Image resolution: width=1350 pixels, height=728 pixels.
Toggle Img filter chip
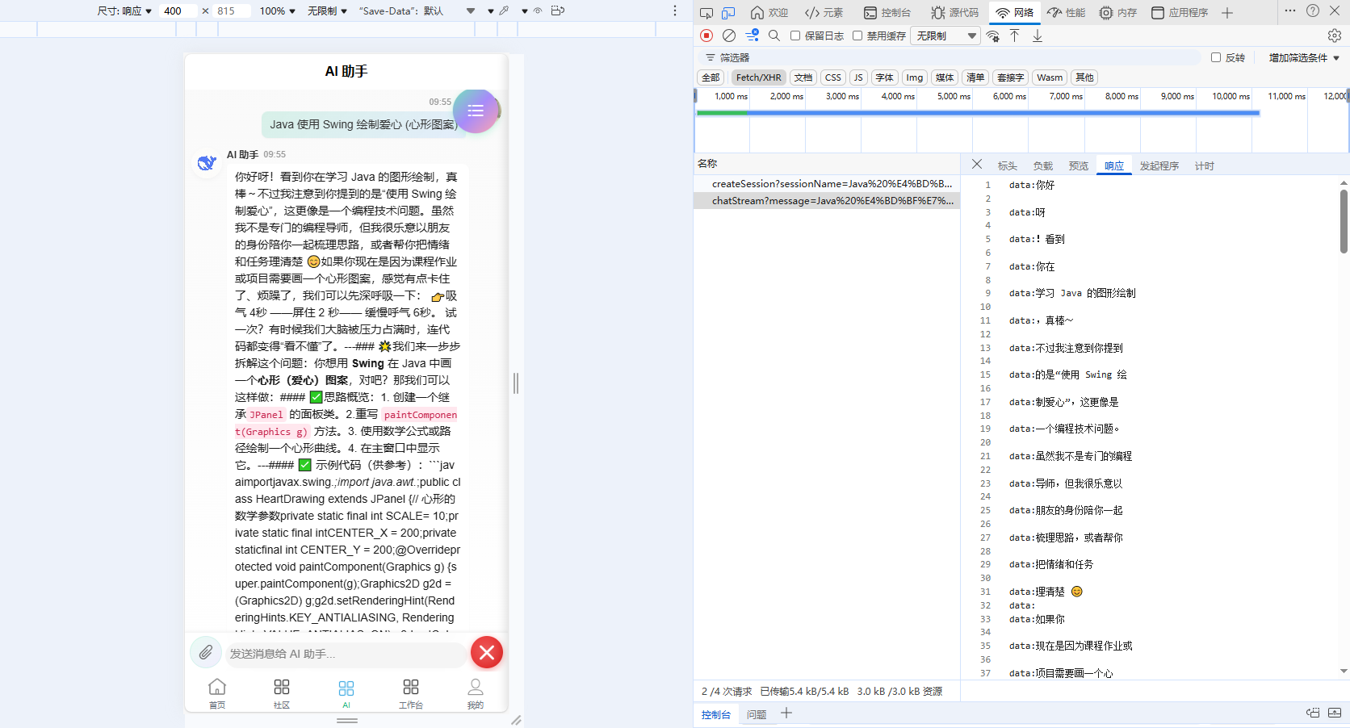[914, 77]
